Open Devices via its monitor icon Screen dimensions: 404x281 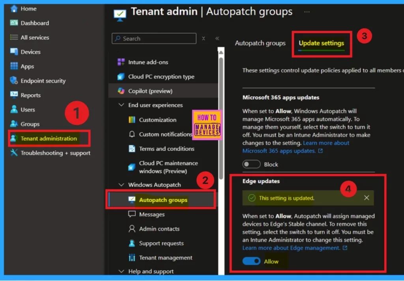[14, 52]
